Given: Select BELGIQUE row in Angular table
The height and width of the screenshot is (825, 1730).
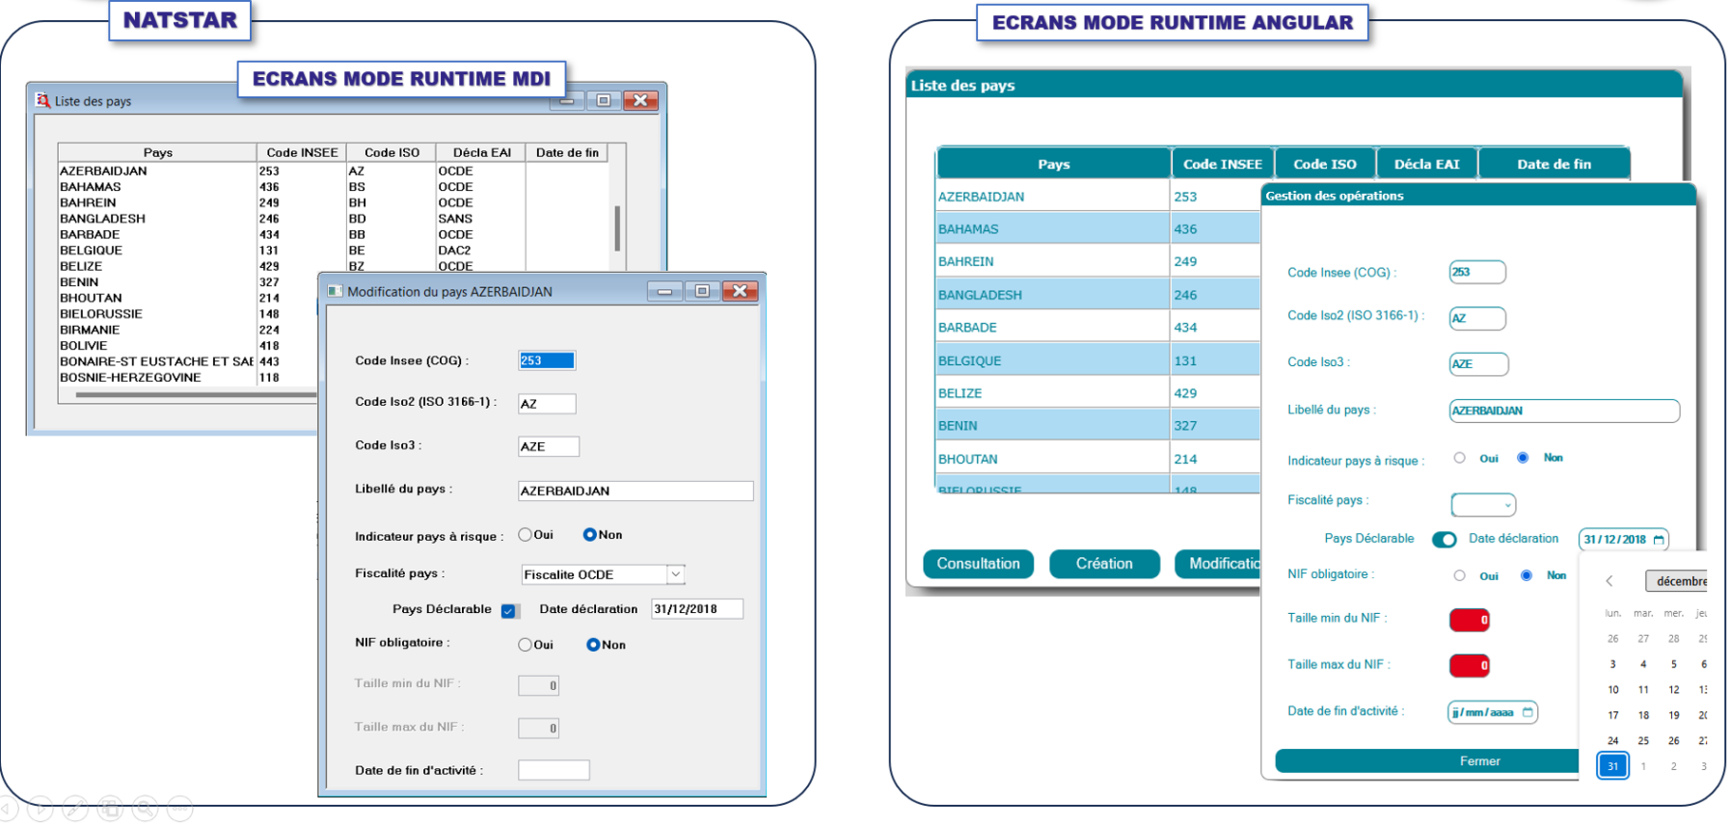Looking at the screenshot, I should coord(1097,360).
